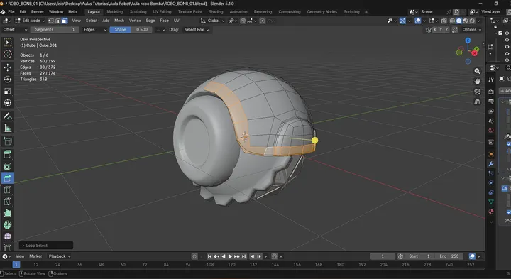Click the pan hand viewport icon

477,81
